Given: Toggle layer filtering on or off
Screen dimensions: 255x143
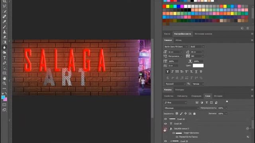Looking at the screenshot, I should [x=227, y=102].
